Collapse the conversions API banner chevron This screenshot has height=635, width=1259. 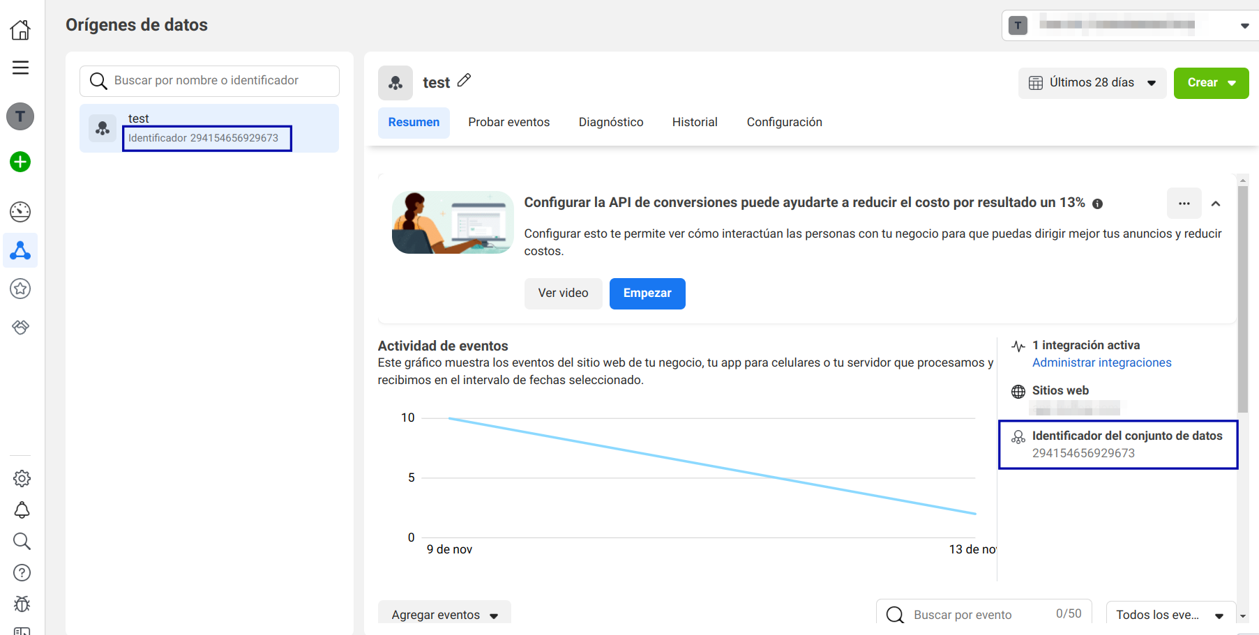tap(1216, 204)
